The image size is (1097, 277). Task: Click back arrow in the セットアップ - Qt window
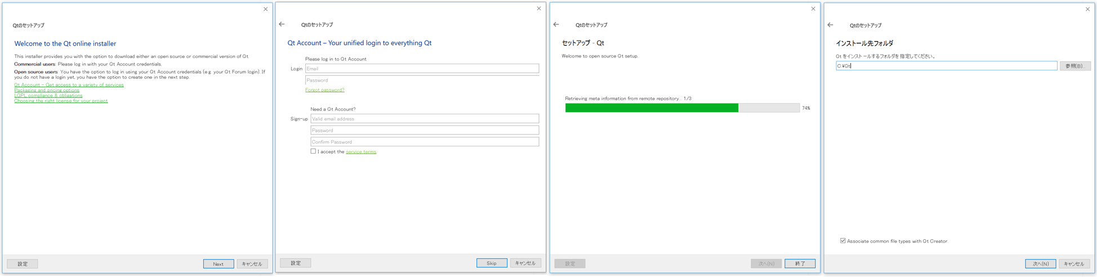[556, 24]
